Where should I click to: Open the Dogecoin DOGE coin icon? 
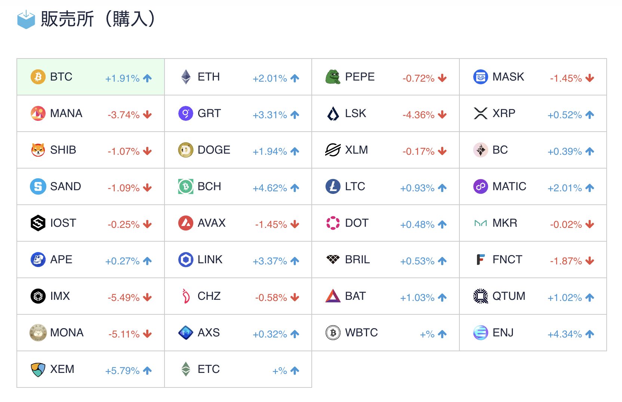pos(186,150)
